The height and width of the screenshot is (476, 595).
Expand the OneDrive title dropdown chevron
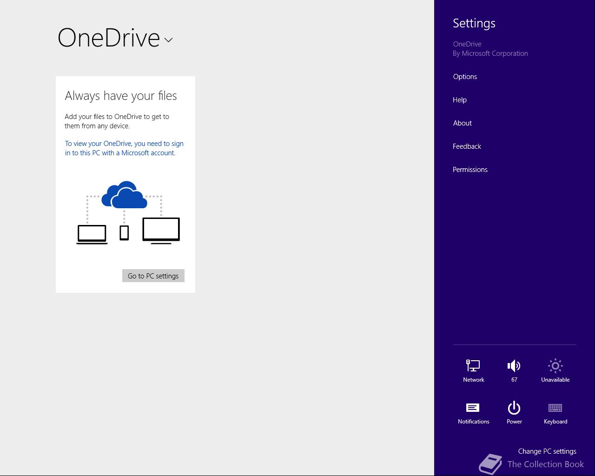click(x=169, y=40)
